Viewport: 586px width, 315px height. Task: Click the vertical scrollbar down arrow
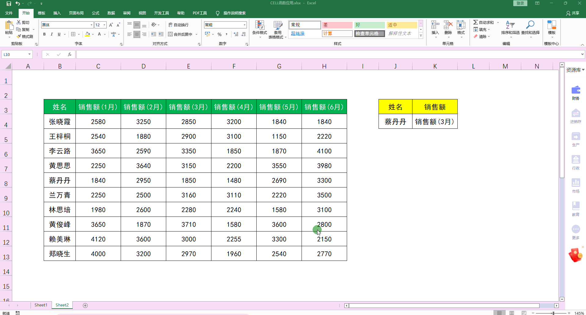562,299
